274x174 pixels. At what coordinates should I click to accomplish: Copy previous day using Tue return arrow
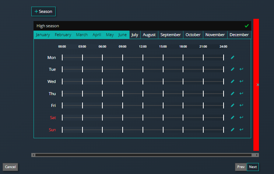tap(241, 69)
